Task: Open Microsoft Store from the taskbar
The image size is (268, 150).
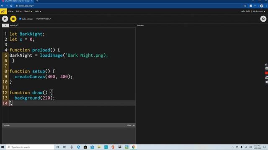Action: (x=85, y=147)
